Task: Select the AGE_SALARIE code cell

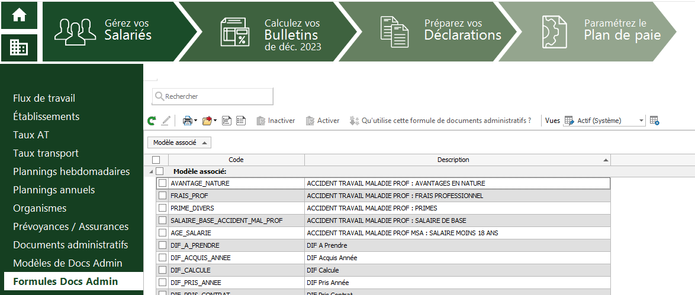Action: 236,233
